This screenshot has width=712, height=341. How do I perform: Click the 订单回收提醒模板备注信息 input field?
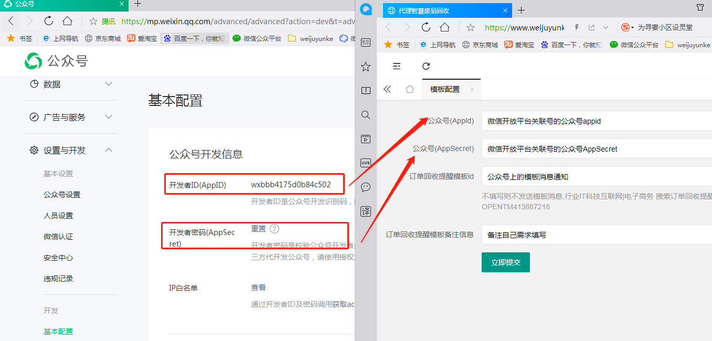tap(597, 235)
